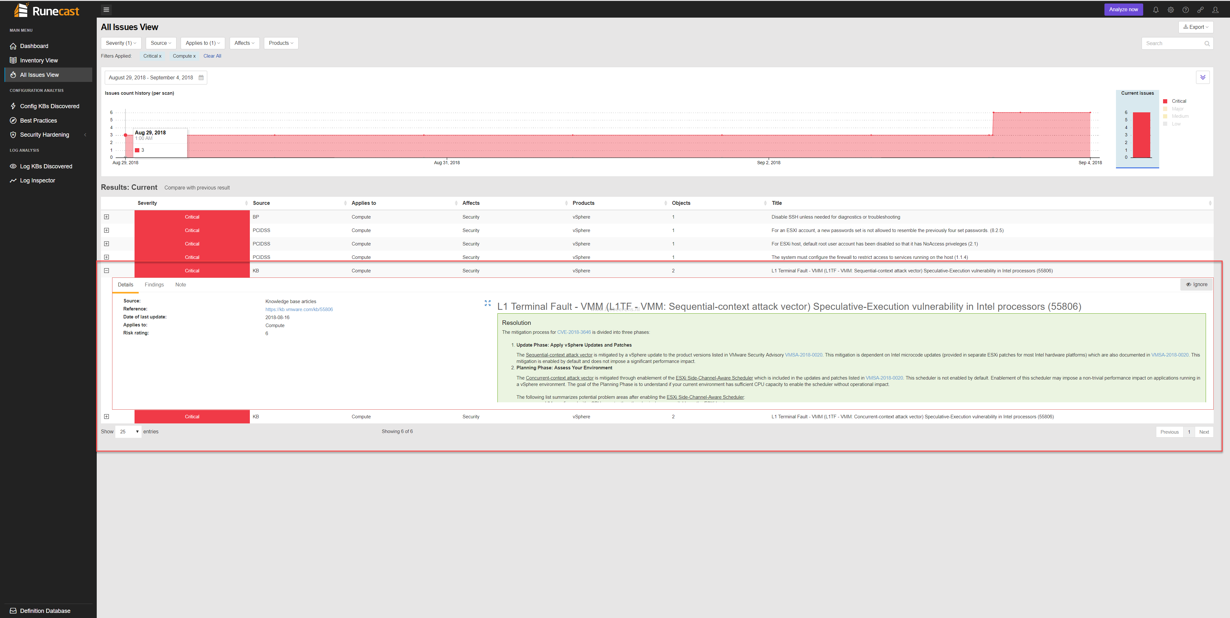Switch to the Note tab
The image size is (1230, 618).
[x=180, y=285]
